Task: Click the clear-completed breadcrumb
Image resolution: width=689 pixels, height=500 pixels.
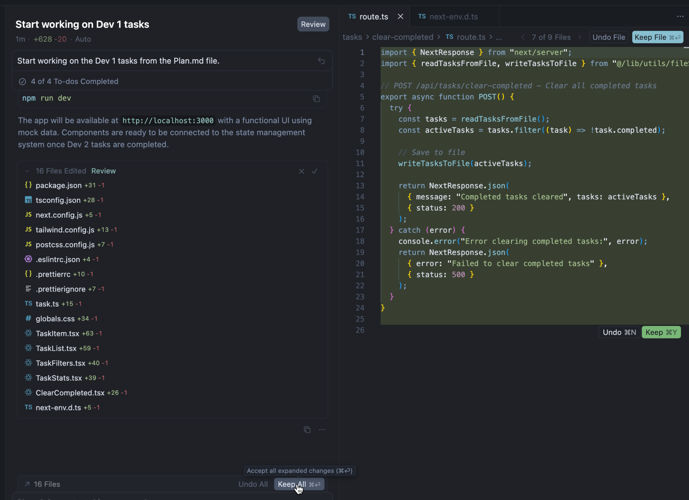Action: pyautogui.click(x=402, y=37)
